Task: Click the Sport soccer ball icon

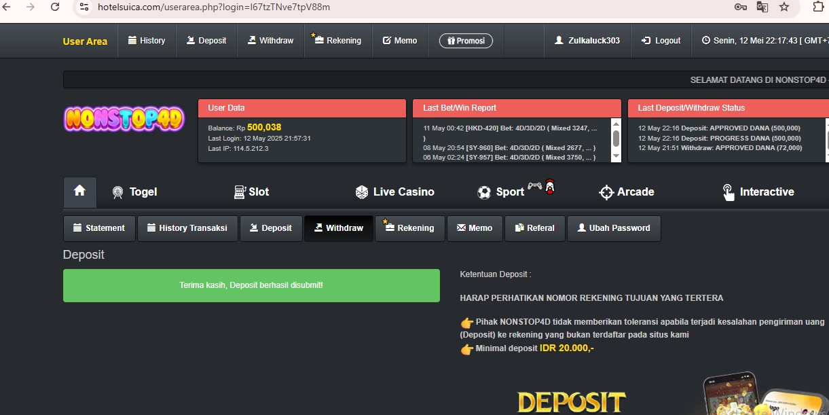Action: [x=484, y=192]
